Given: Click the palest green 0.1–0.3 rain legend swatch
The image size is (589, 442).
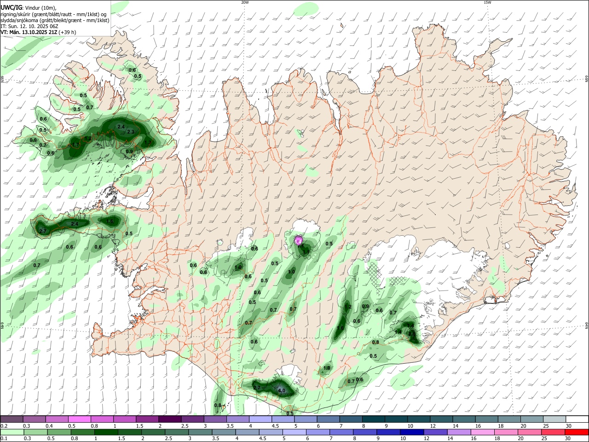Looking at the screenshot, I should pyautogui.click(x=12, y=432).
